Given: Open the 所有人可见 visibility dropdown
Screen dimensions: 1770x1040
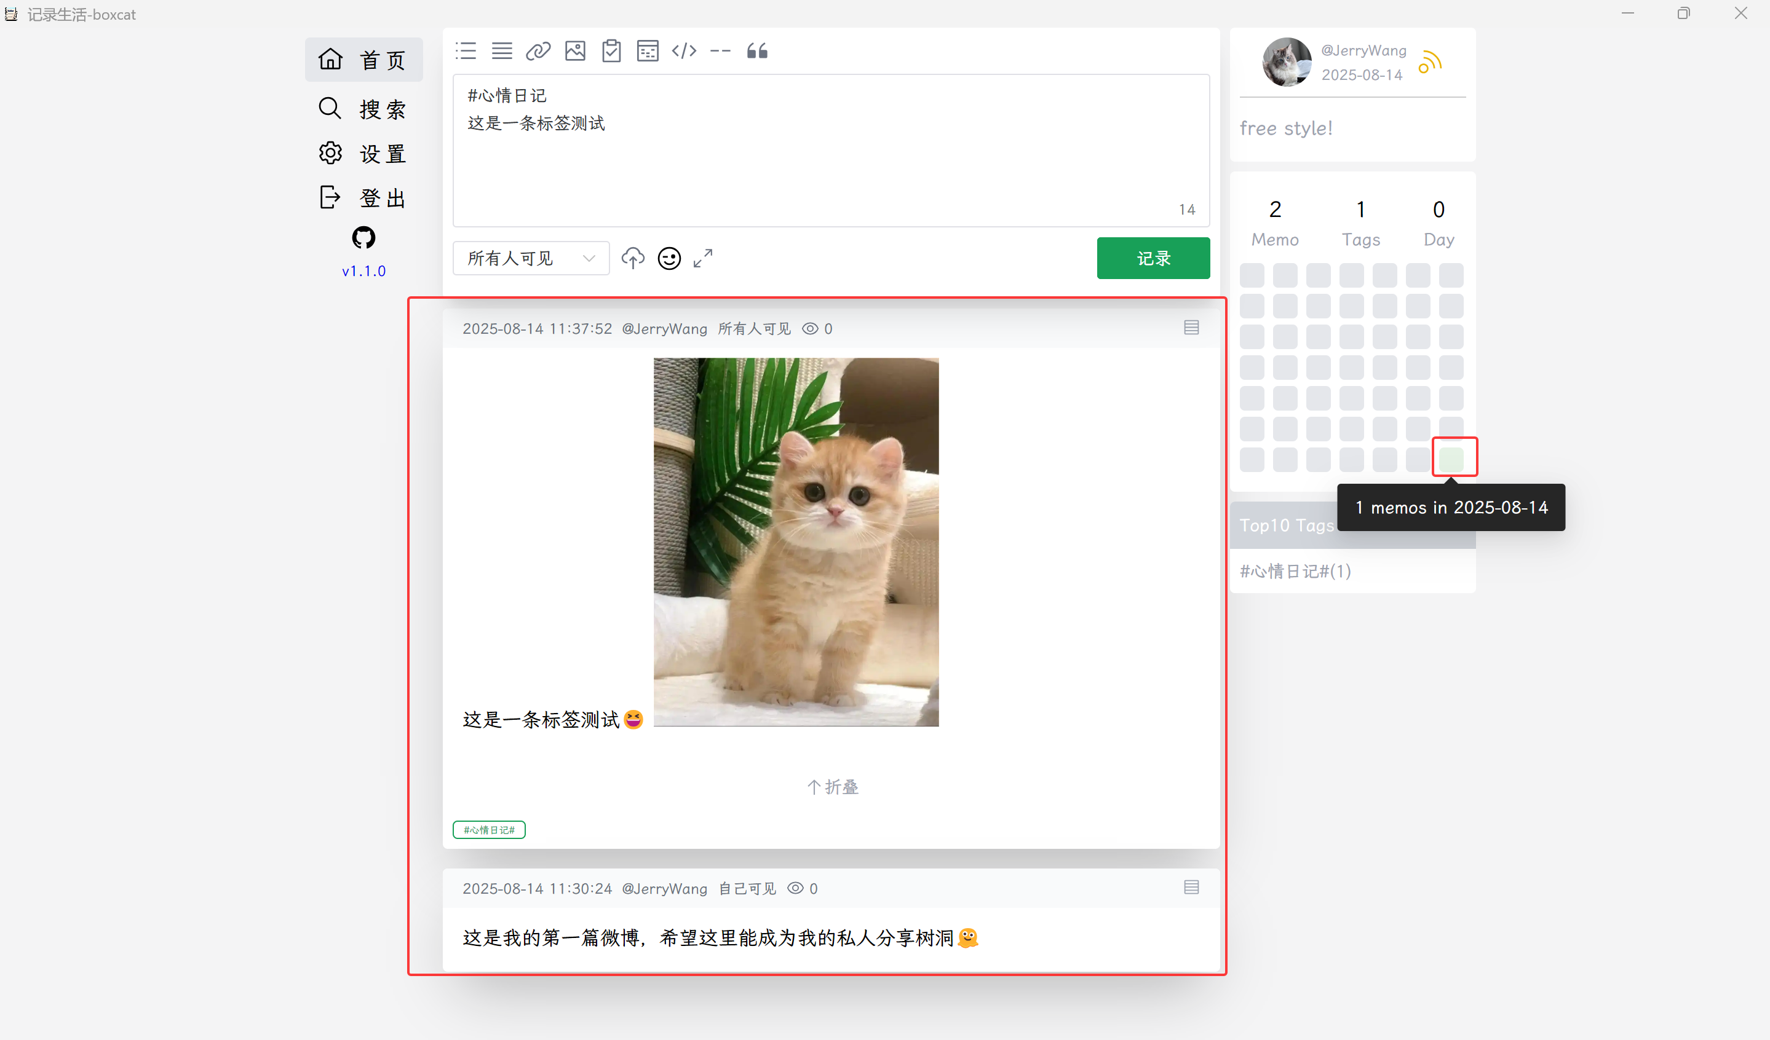Looking at the screenshot, I should pos(531,258).
